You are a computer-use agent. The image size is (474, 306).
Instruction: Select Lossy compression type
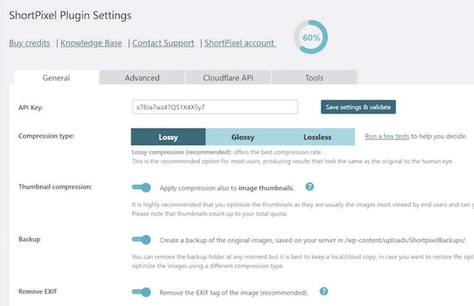pyautogui.click(x=168, y=137)
